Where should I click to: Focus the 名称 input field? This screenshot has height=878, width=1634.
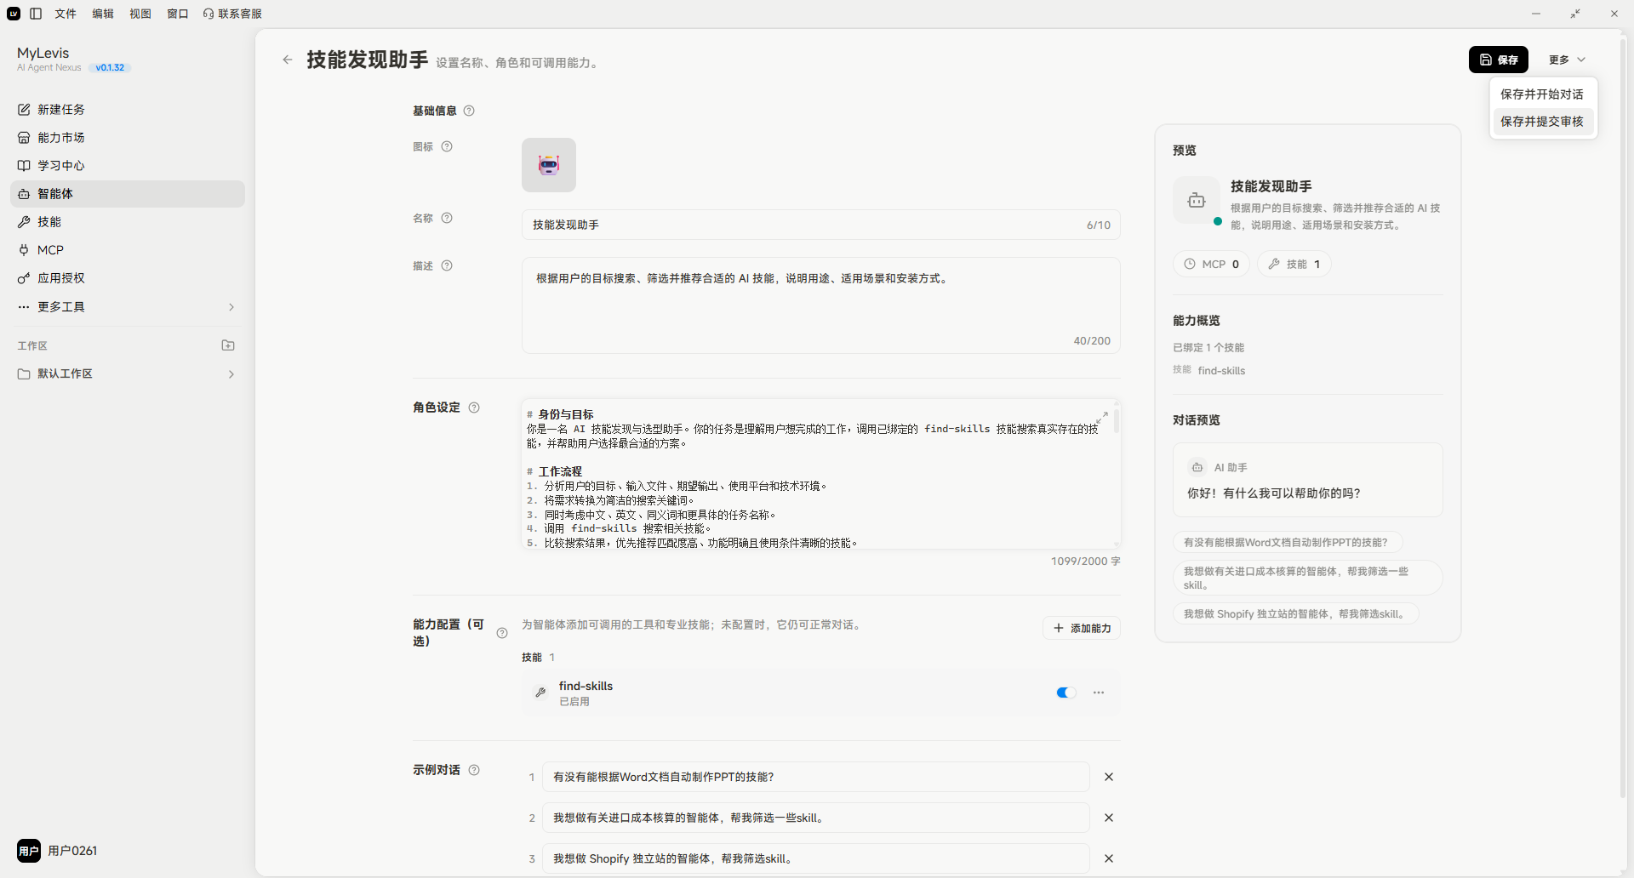[821, 225]
